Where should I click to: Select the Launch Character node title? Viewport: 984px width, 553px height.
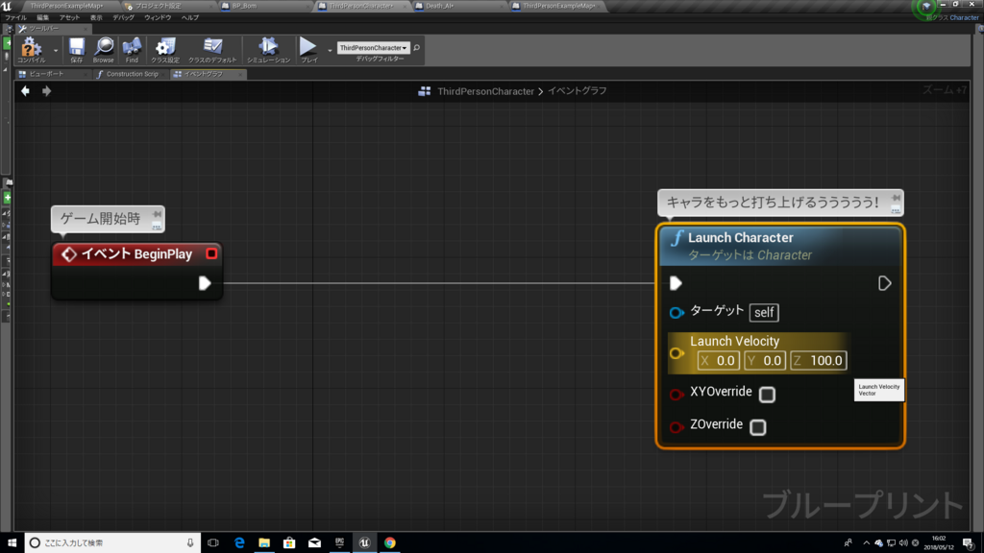(x=741, y=238)
